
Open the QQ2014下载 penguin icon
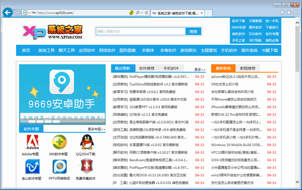coord(87,142)
